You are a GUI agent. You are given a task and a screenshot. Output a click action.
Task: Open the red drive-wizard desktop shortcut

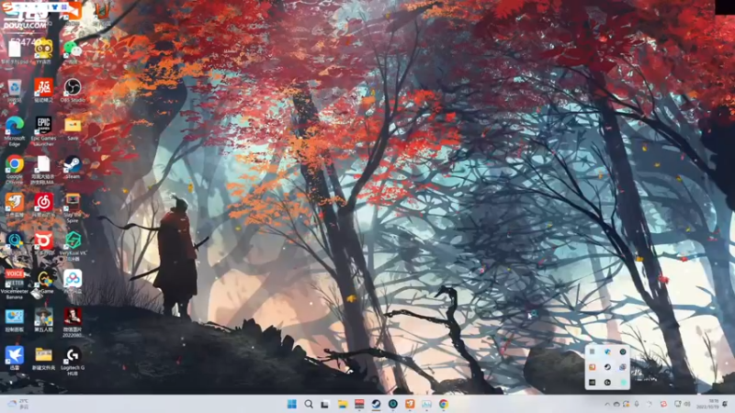click(x=43, y=90)
